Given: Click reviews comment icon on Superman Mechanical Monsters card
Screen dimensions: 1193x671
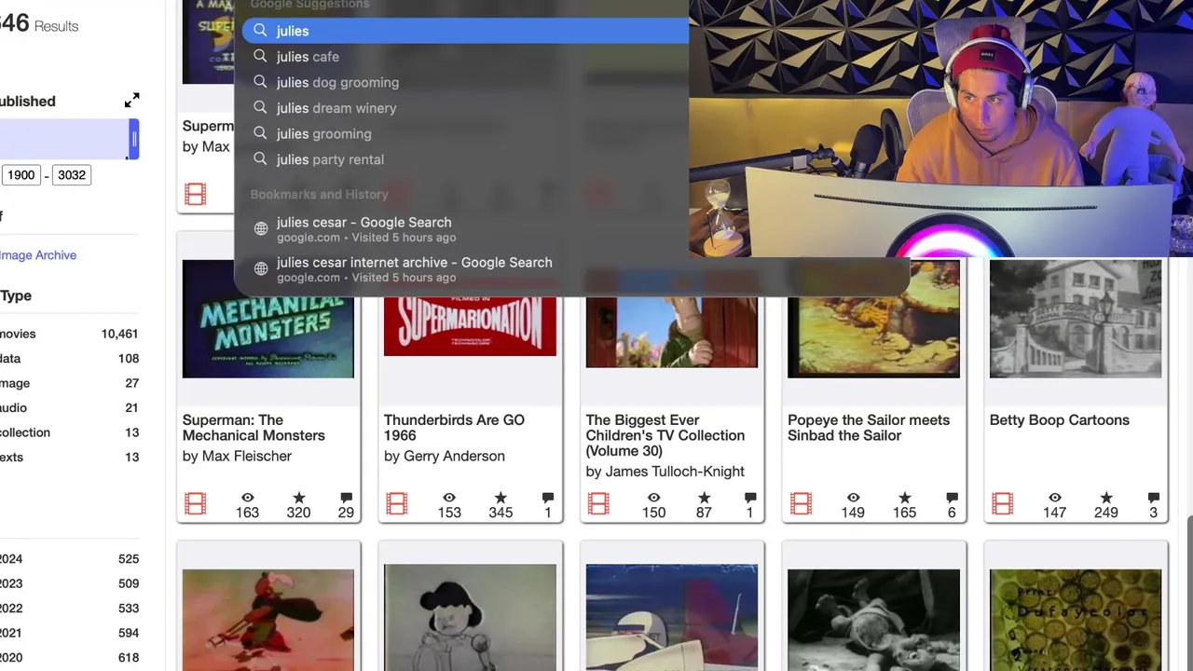Looking at the screenshot, I should [346, 498].
